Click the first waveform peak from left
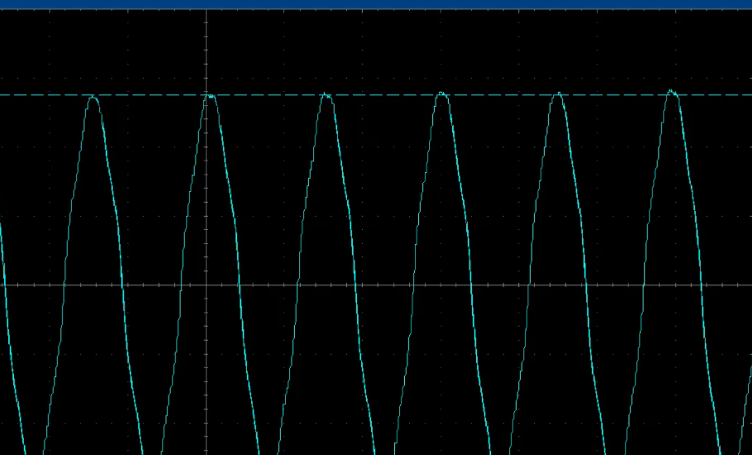Viewport: 752px width, 455px height. click(x=93, y=98)
